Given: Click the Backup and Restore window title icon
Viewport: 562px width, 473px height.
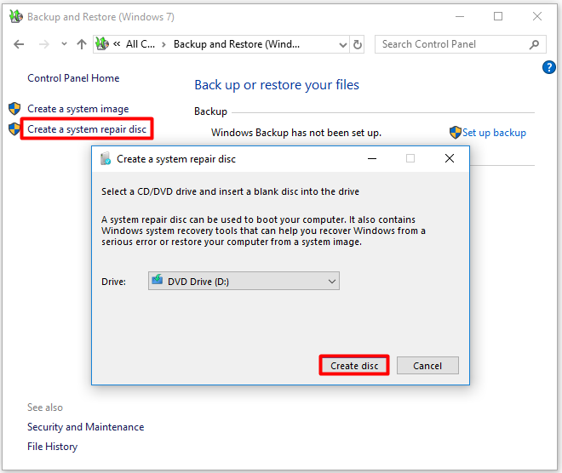Looking at the screenshot, I should pyautogui.click(x=16, y=16).
